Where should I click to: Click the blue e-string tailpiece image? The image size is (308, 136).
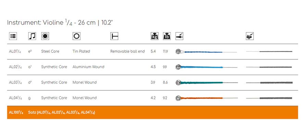coord(206,52)
